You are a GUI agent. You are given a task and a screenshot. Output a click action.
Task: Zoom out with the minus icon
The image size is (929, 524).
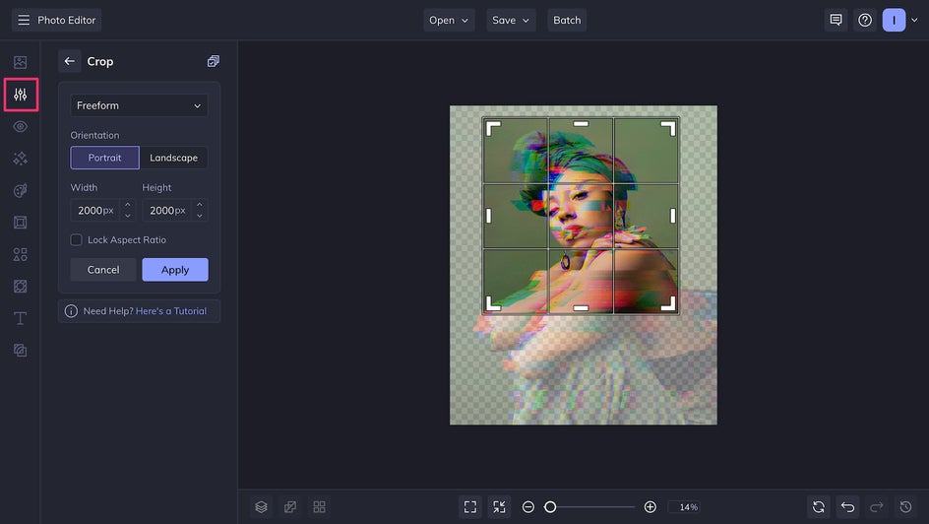point(527,507)
